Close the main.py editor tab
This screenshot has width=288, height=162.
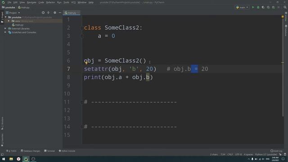click(x=78, y=13)
